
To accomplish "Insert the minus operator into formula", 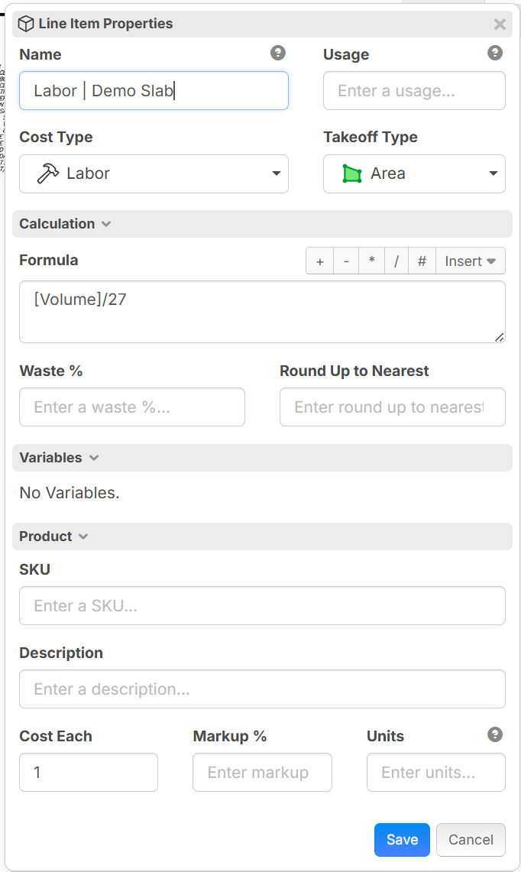I will click(x=346, y=261).
